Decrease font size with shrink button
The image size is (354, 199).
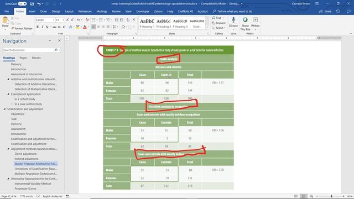point(72,20)
